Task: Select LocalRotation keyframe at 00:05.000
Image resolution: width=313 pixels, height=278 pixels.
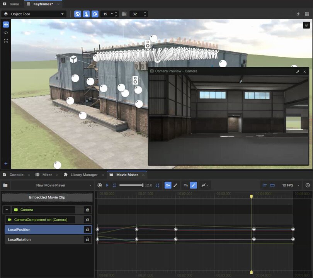Action: pos(293,239)
